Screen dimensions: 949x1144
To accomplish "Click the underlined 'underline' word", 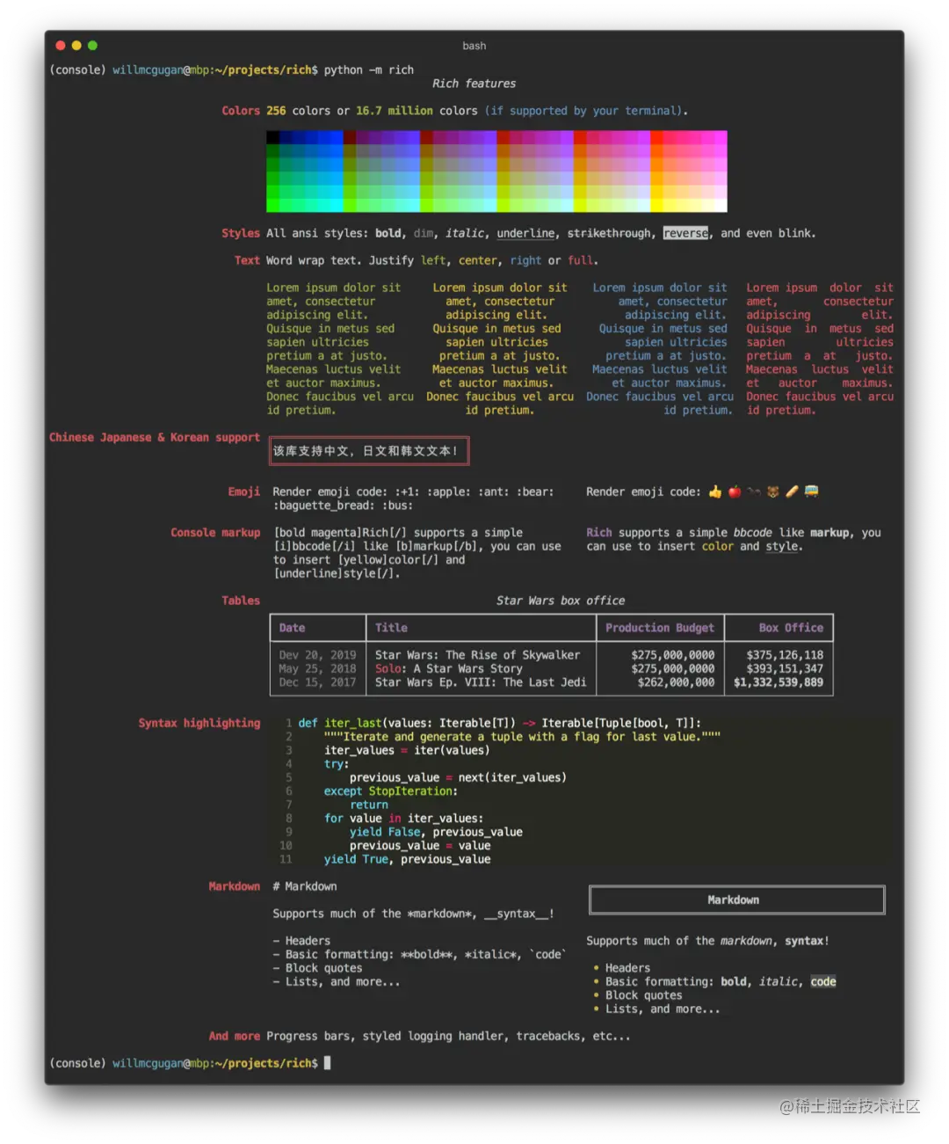I will point(525,233).
